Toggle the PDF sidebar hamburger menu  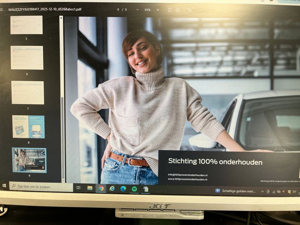[1, 10]
